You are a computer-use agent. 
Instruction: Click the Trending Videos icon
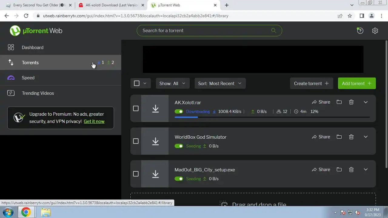[11, 93]
